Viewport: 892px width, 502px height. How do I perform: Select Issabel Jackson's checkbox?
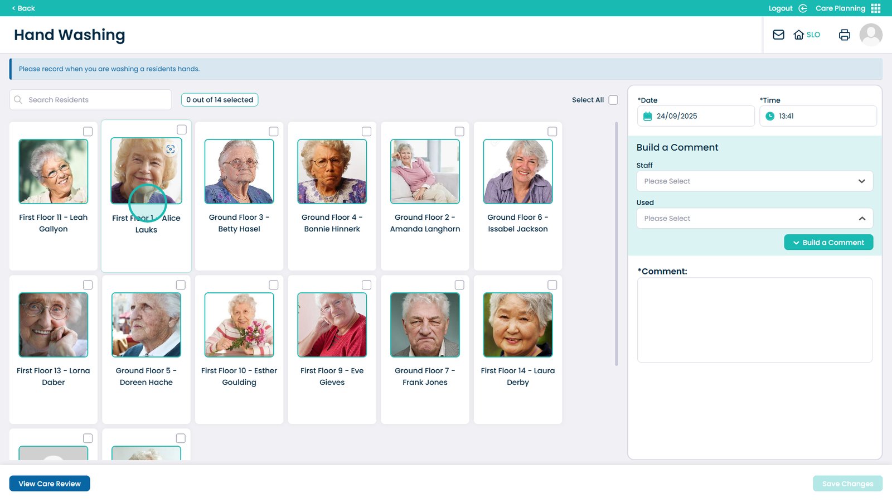click(552, 132)
